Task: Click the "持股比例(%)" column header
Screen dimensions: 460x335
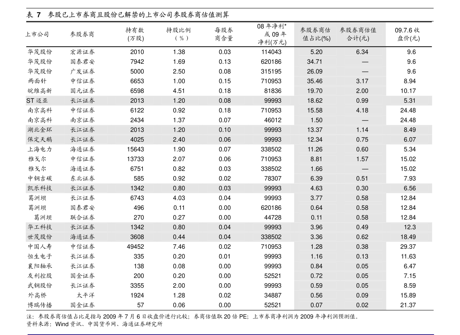Action: tap(179, 34)
